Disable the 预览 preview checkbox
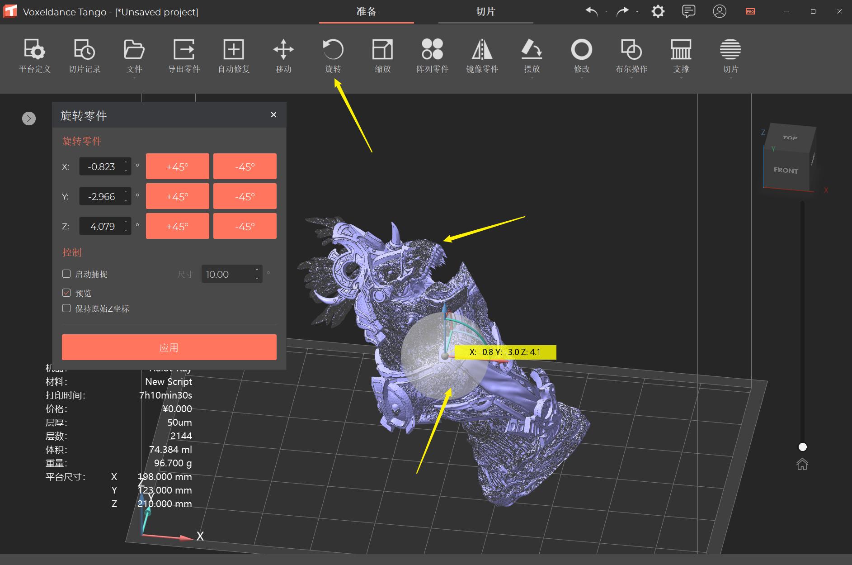 point(66,293)
